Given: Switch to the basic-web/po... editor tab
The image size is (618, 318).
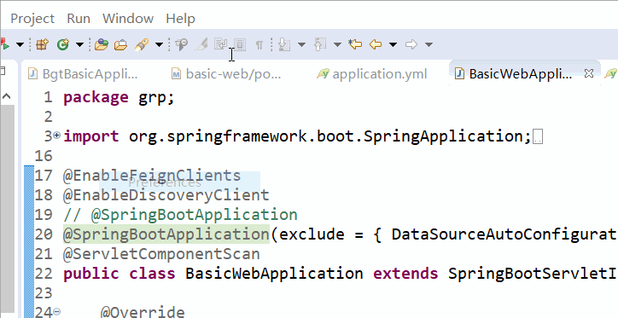Looking at the screenshot, I should point(226,73).
